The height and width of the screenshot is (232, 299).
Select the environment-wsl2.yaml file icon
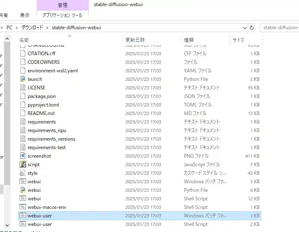click(23, 71)
